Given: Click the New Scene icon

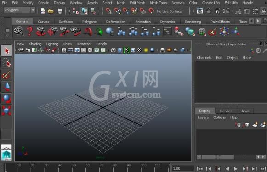Looking at the screenshot, I should click(x=43, y=11).
